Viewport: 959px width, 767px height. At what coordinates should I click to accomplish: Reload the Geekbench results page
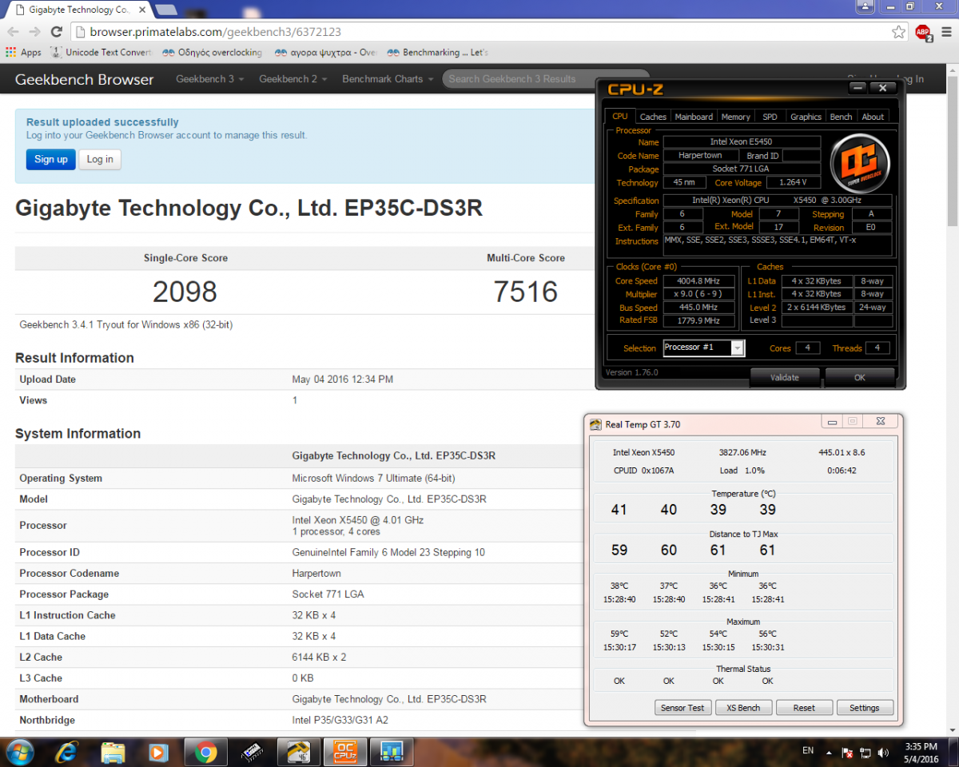56,32
